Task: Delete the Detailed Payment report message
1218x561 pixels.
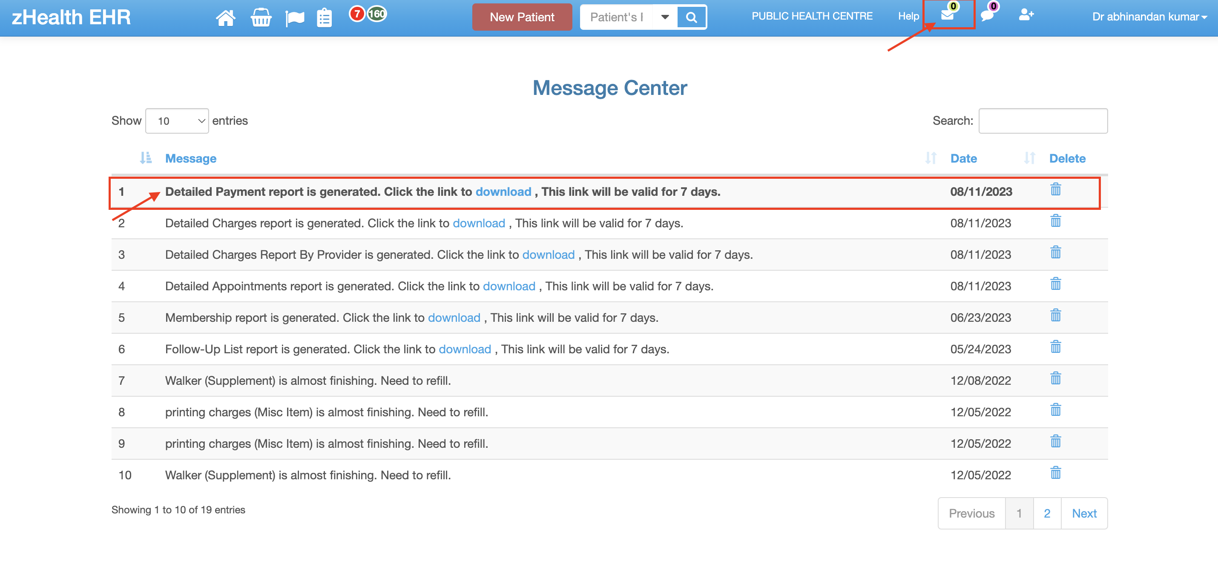Action: (x=1055, y=189)
